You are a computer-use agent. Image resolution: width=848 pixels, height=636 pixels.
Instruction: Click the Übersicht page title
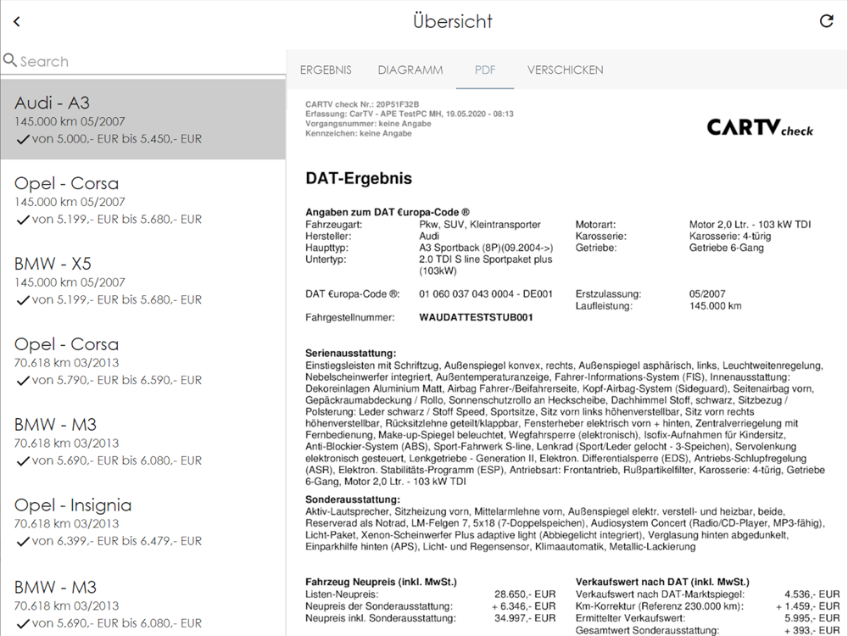[x=453, y=21]
